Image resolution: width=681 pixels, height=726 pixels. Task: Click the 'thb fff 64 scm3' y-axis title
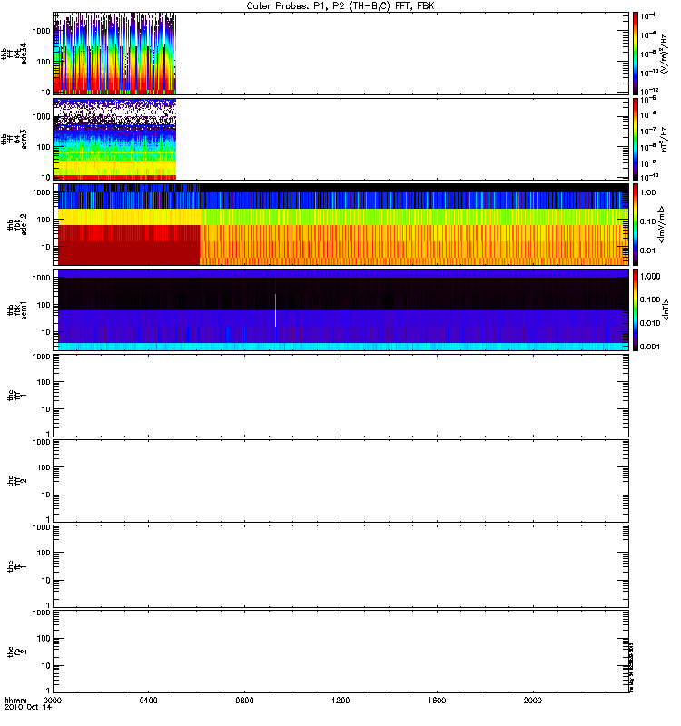point(14,139)
